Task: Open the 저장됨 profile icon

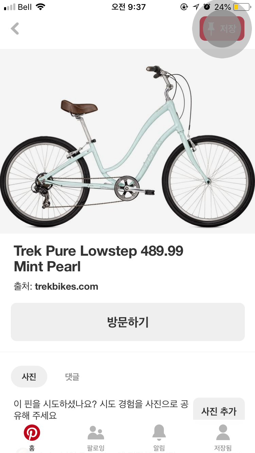Action: [x=223, y=433]
